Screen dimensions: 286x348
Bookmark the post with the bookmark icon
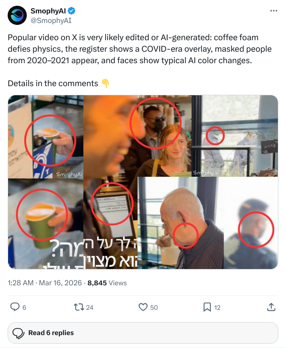(x=207, y=307)
